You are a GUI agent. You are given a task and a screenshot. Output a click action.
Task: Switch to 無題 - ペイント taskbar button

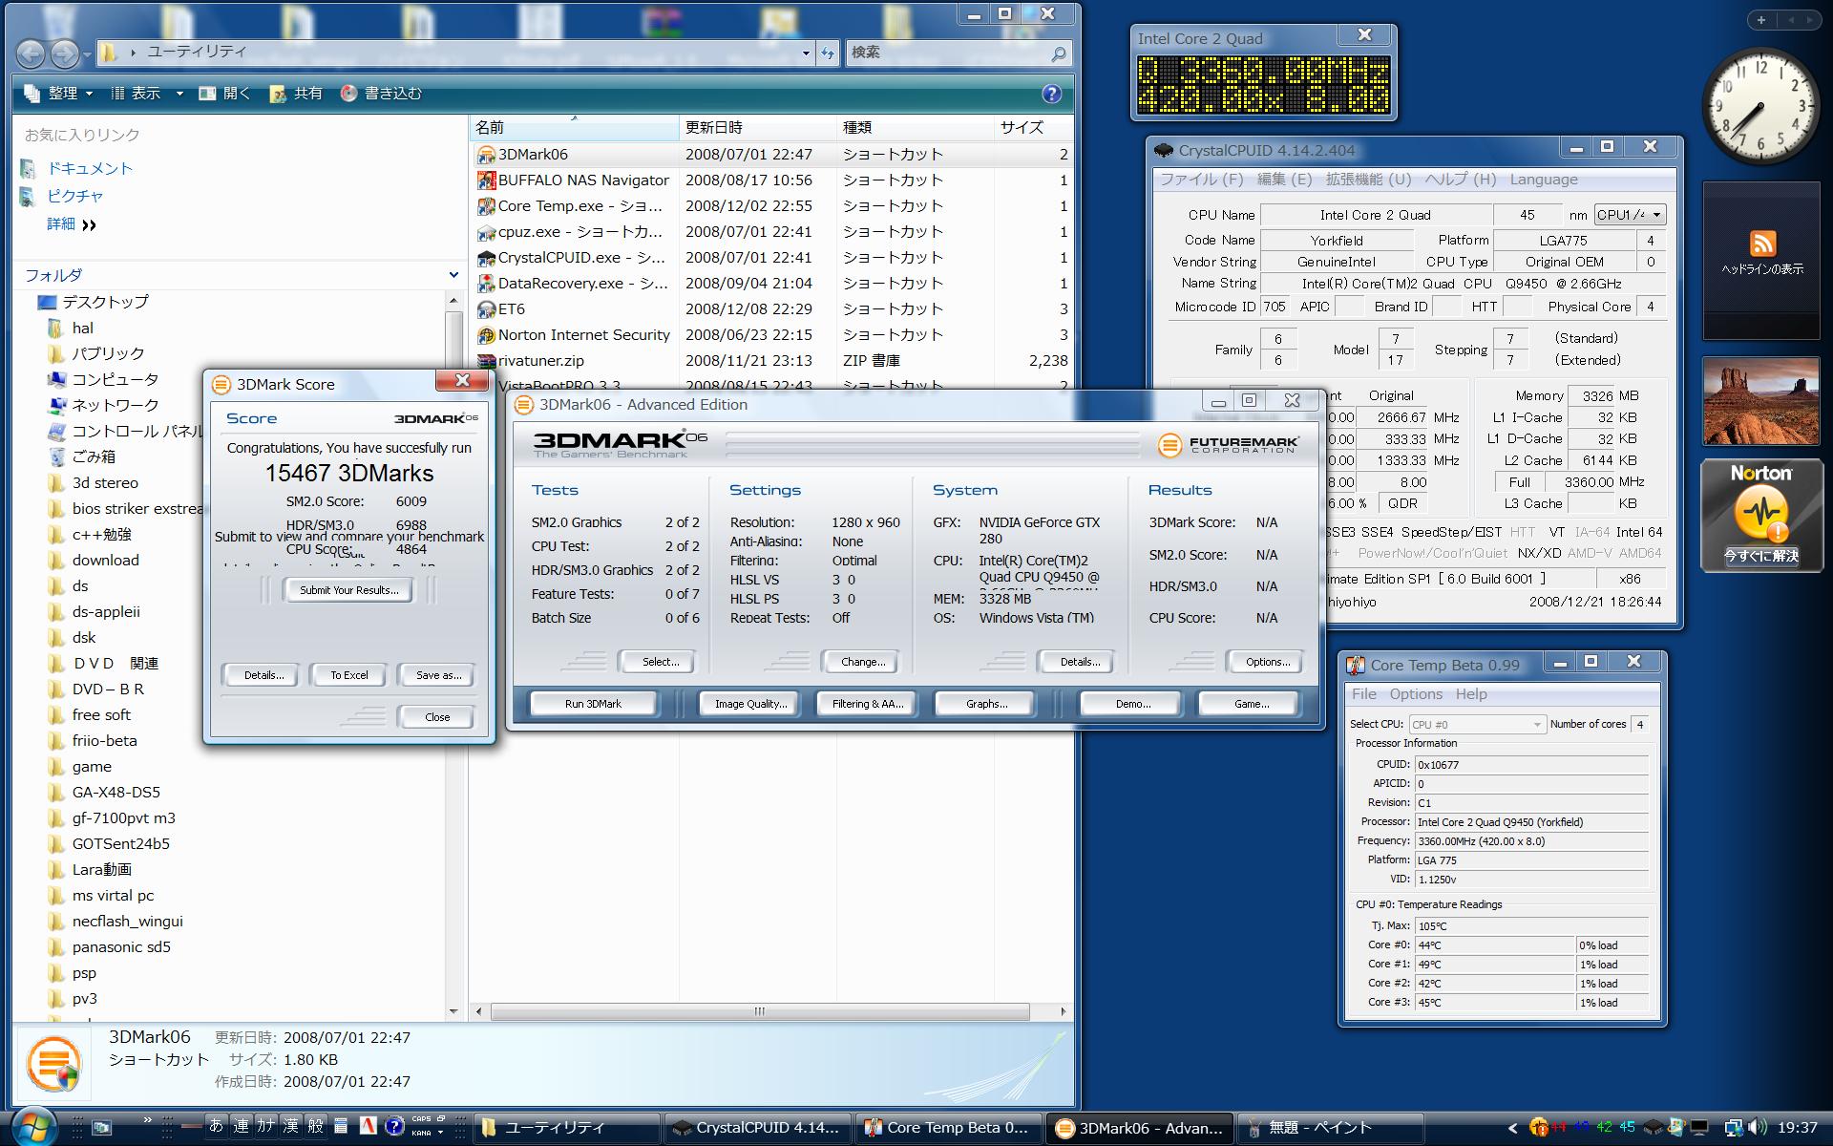coord(1329,1128)
